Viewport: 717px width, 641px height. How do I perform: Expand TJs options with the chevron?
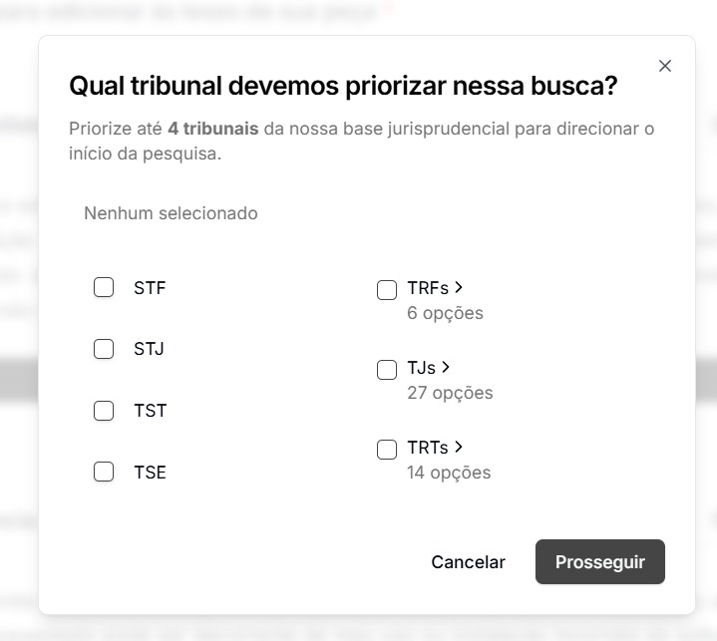446,367
